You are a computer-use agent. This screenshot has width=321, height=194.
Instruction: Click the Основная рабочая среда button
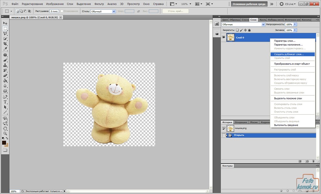(x=249, y=4)
